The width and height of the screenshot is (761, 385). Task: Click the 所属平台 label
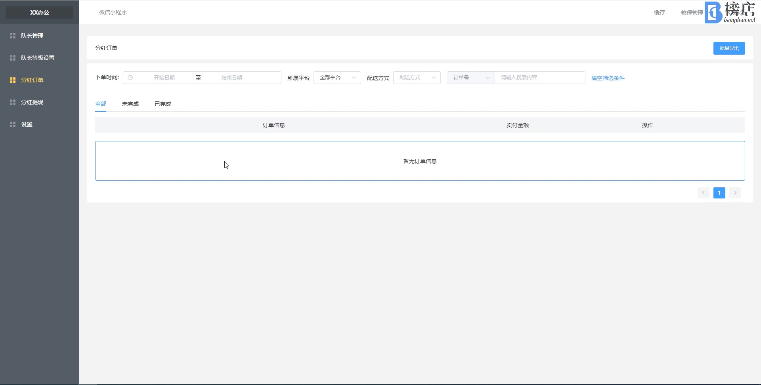tap(298, 78)
